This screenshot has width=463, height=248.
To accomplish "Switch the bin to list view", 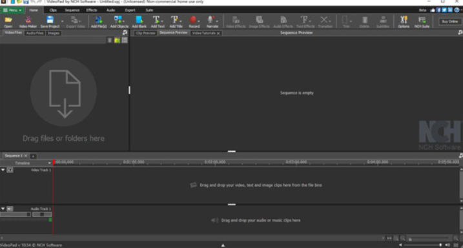I will click(x=125, y=40).
